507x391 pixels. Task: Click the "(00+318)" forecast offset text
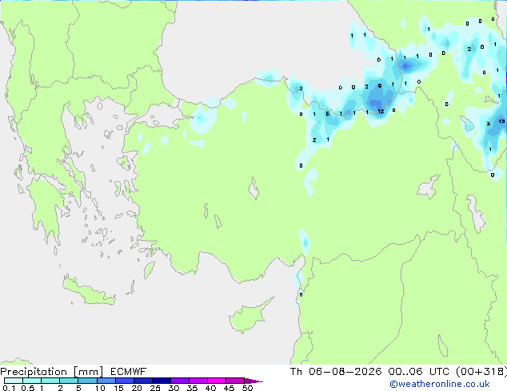(x=481, y=372)
